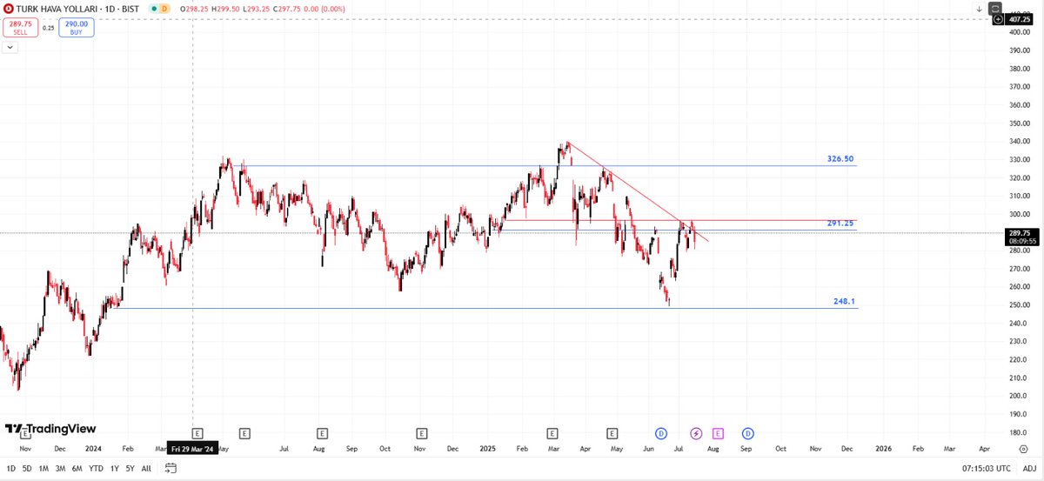Image resolution: width=1044 pixels, height=481 pixels.
Task: Select the 248.1 horizontal line label
Action: point(844,301)
